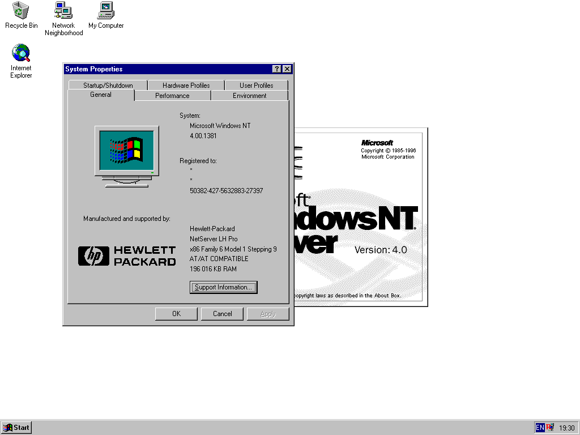The height and width of the screenshot is (435, 580).
Task: Click the Support Information button
Action: click(223, 287)
